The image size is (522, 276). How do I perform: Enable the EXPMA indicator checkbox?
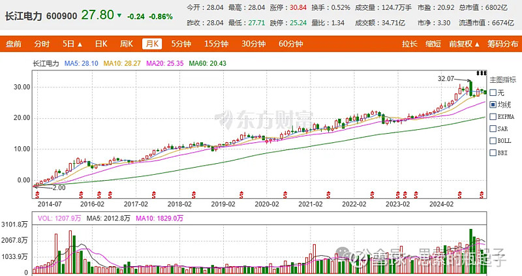tap(493, 117)
